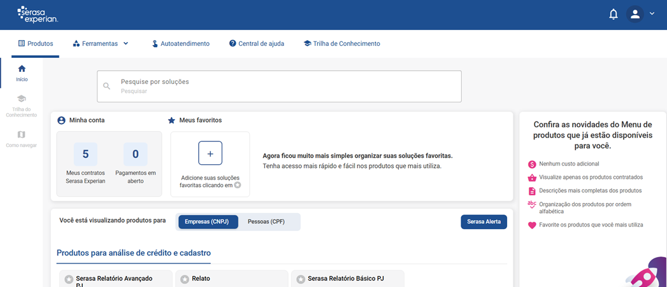This screenshot has height=287, width=667.
Task: Favorite the Relato product star
Action: click(x=185, y=279)
